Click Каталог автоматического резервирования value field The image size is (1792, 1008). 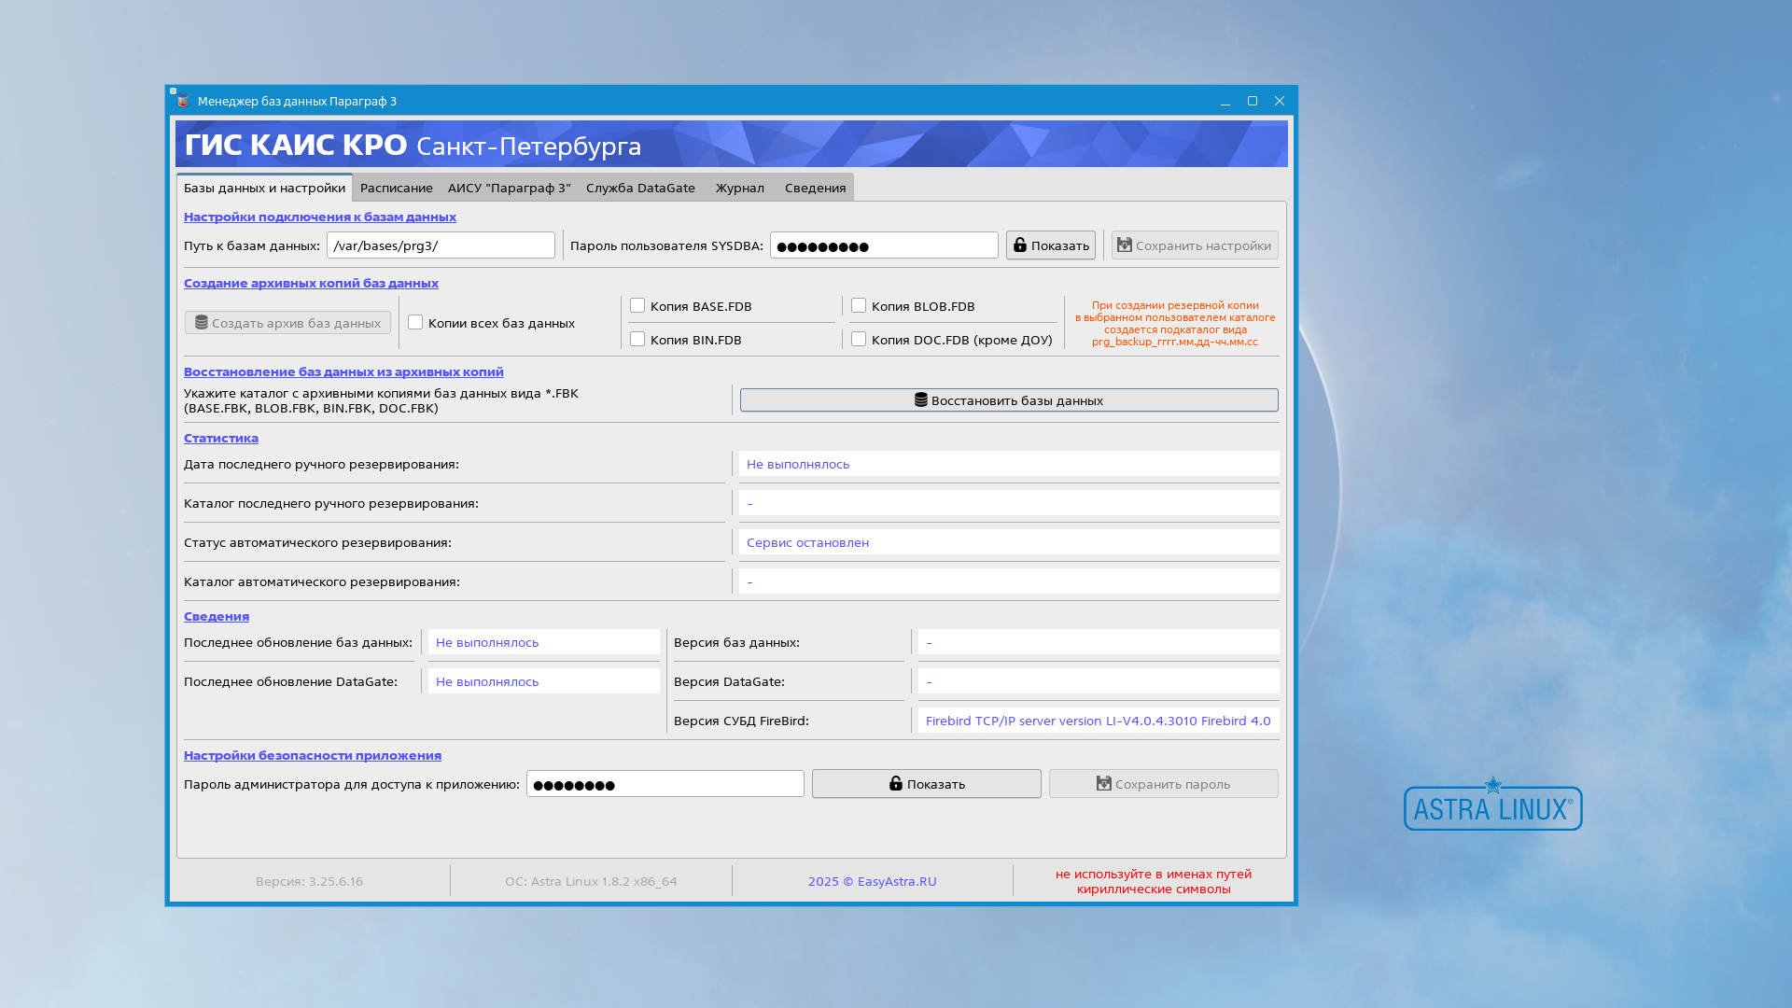[1009, 581]
